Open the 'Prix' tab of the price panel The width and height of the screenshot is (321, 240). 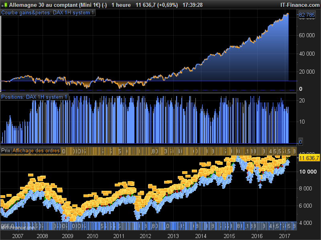[x=6, y=151]
